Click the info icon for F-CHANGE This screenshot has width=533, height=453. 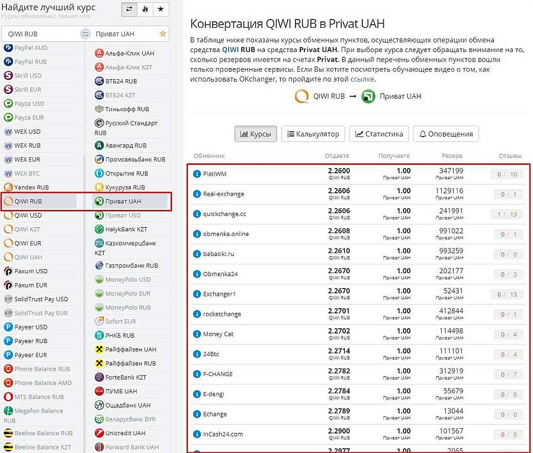click(x=197, y=374)
